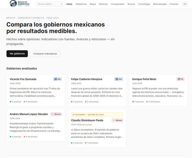Open the Fuentes page
The width and height of the screenshot is (192, 158).
click(174, 4)
